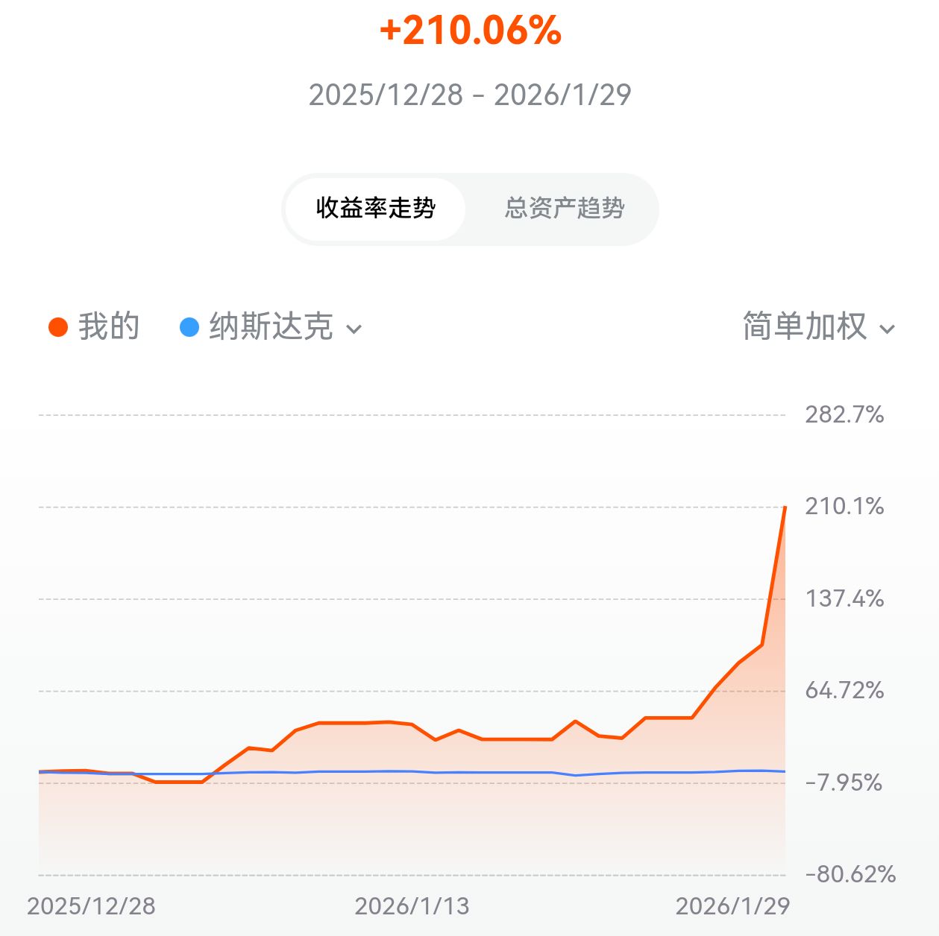Screen dimensions: 939x936
Task: Select the 282.7% y-axis label
Action: pos(844,414)
